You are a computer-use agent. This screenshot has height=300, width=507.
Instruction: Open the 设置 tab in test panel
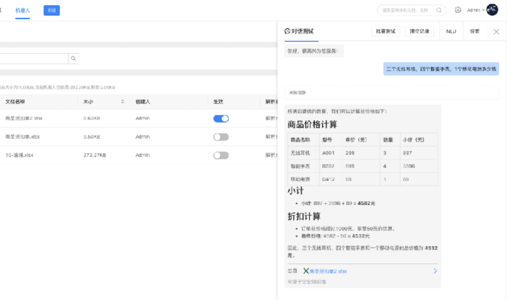click(474, 31)
